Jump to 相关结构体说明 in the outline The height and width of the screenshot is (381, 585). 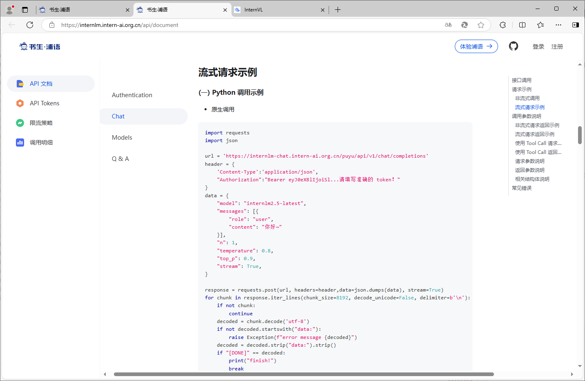click(x=532, y=179)
